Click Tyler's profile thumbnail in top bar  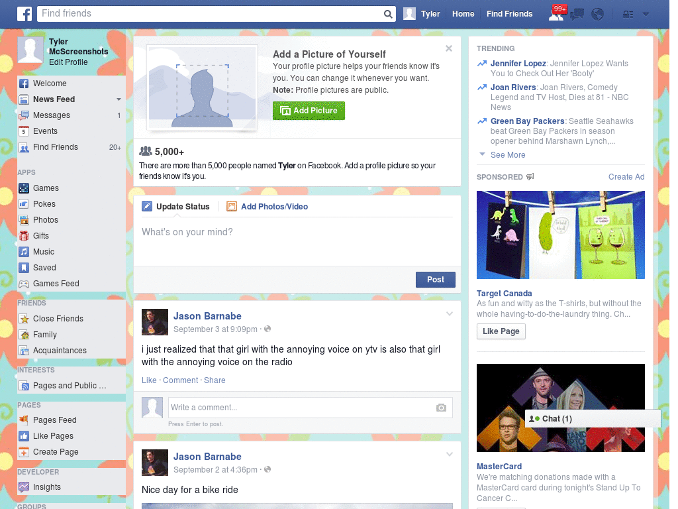click(409, 14)
